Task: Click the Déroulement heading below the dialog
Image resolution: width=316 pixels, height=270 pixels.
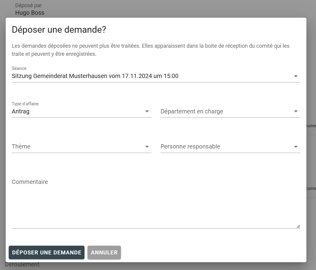Action: pos(22,265)
